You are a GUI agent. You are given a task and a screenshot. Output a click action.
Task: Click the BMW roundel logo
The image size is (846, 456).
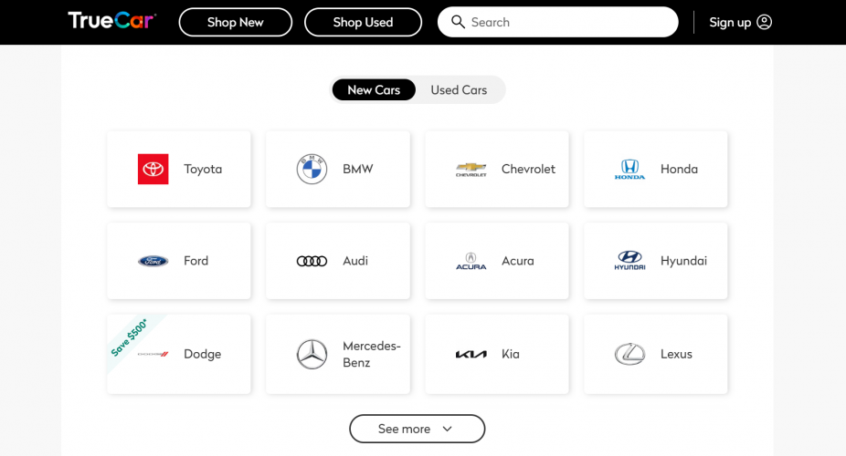(x=312, y=170)
